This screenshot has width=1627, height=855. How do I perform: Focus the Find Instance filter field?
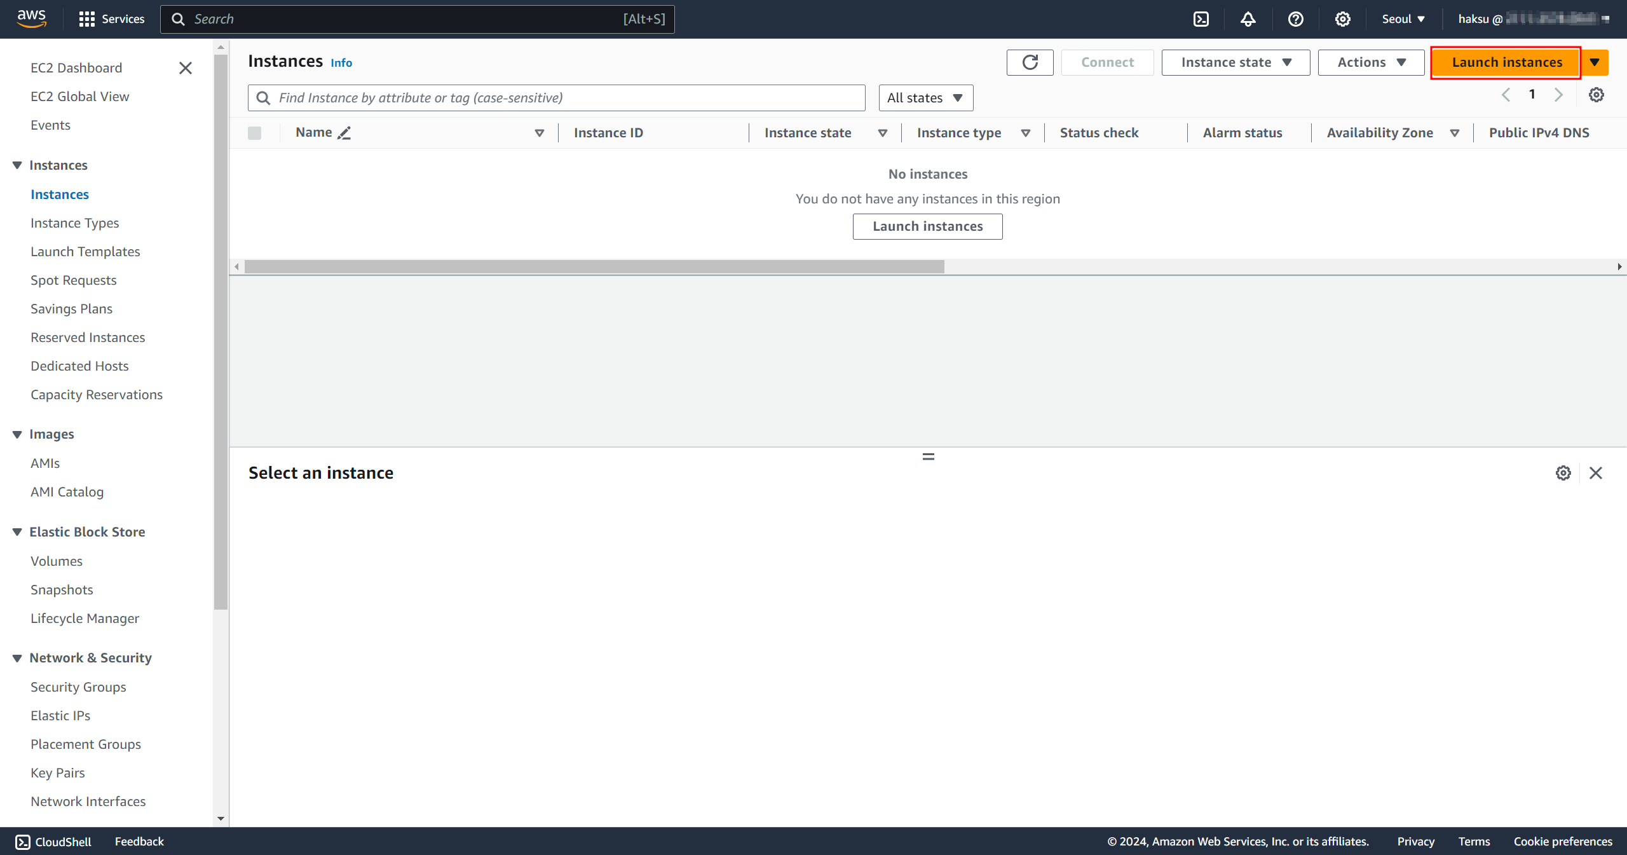(x=556, y=98)
